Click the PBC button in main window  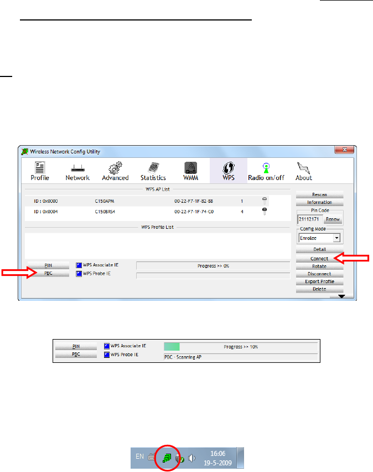coord(48,273)
